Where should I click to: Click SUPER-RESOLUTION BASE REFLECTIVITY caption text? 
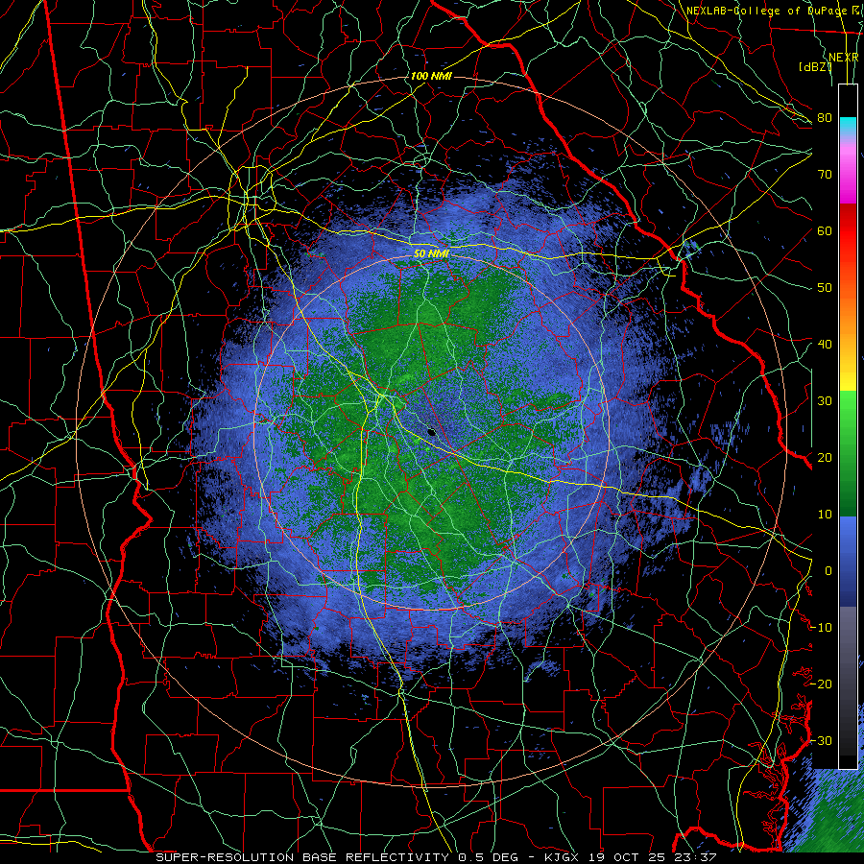tap(302, 857)
